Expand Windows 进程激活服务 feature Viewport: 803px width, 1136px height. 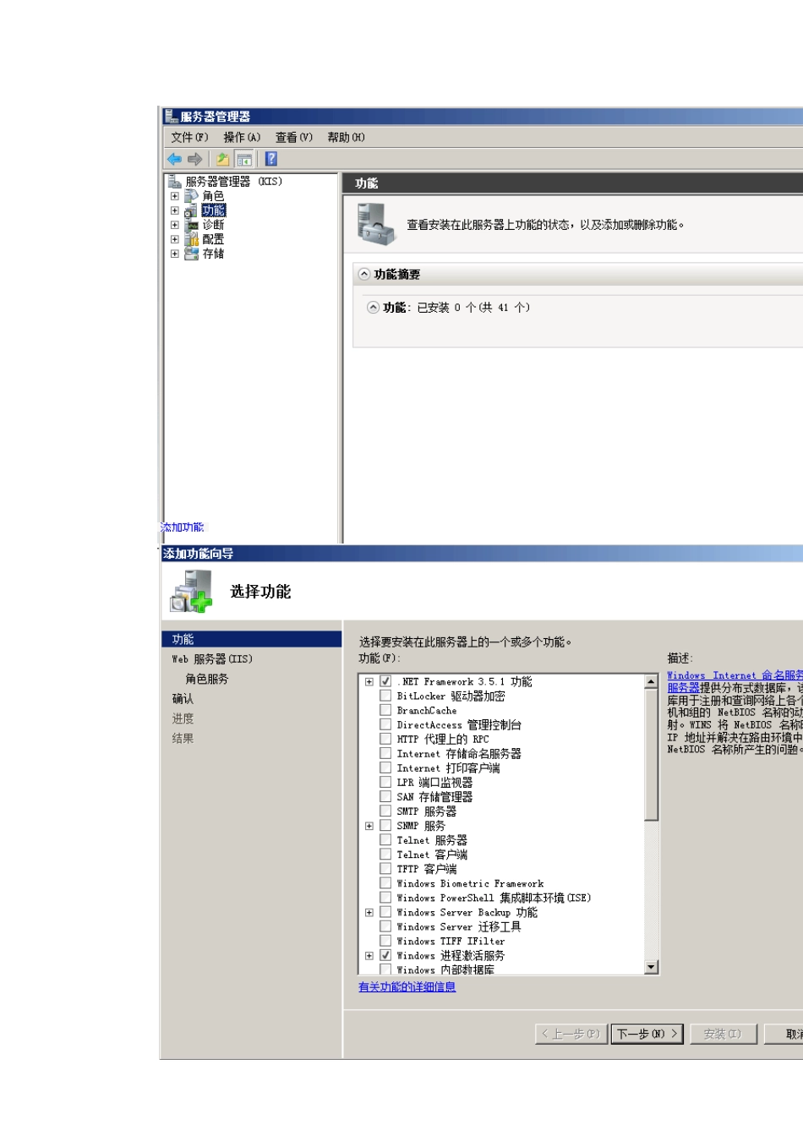[369, 955]
